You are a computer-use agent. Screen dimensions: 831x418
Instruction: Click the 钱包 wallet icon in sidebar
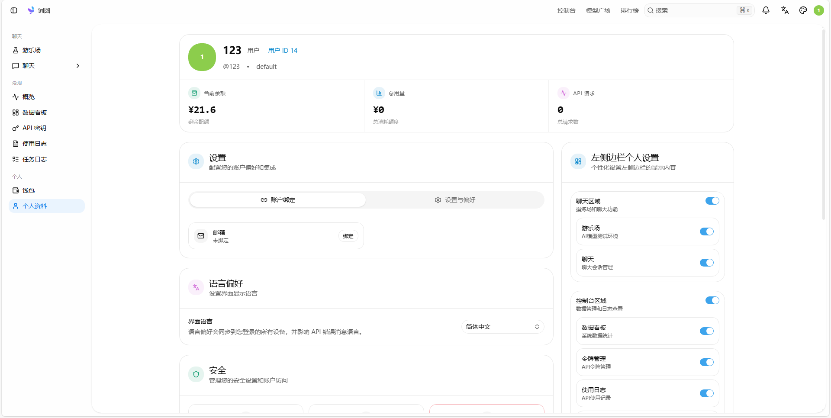tap(16, 190)
